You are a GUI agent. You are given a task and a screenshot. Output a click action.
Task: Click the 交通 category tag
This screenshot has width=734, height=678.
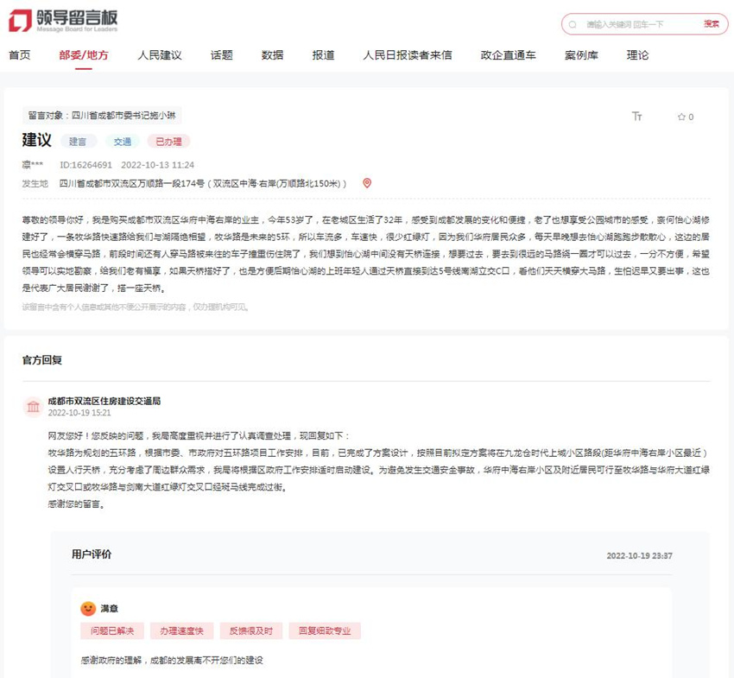tap(122, 142)
